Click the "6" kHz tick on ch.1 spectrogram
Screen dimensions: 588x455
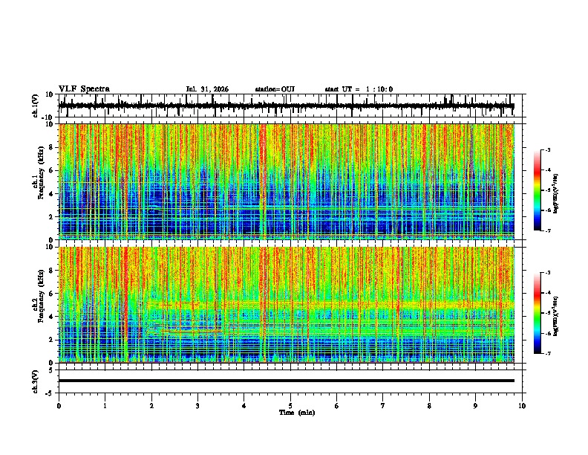tap(52, 170)
